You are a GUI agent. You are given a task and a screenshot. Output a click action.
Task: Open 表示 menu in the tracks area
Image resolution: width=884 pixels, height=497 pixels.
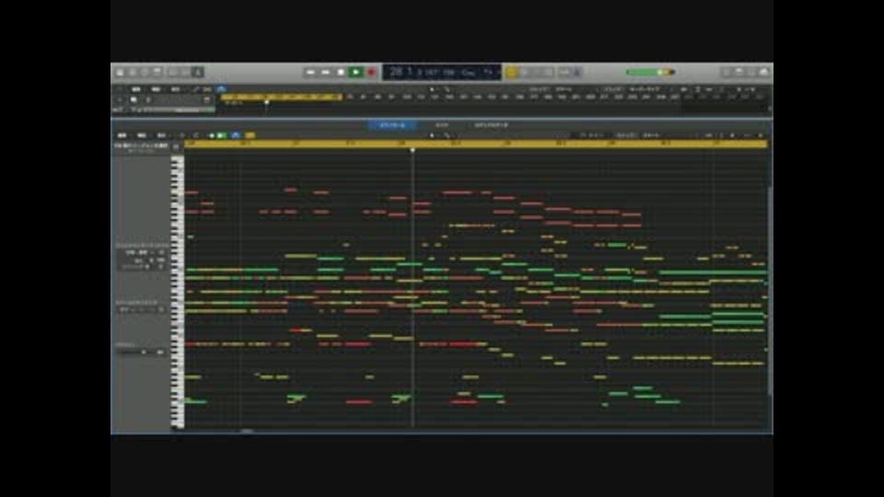175,89
